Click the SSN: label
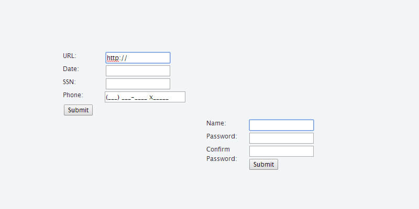The height and width of the screenshot is (209, 419). (x=70, y=82)
